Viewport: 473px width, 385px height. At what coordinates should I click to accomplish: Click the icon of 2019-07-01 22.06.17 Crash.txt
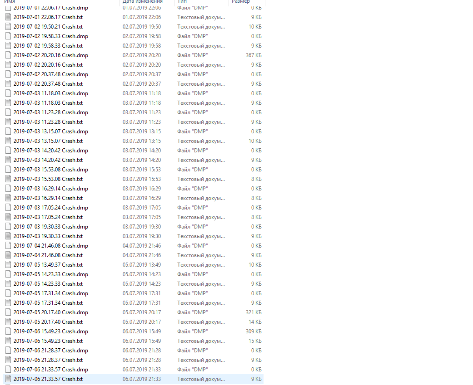[x=8, y=17]
